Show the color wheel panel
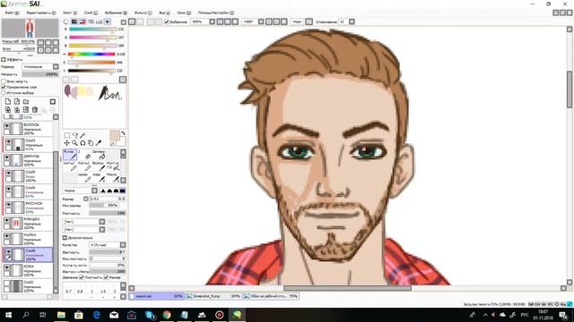 [x=66, y=21]
